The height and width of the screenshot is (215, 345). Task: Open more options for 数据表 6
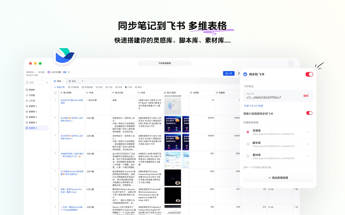click(x=47, y=128)
